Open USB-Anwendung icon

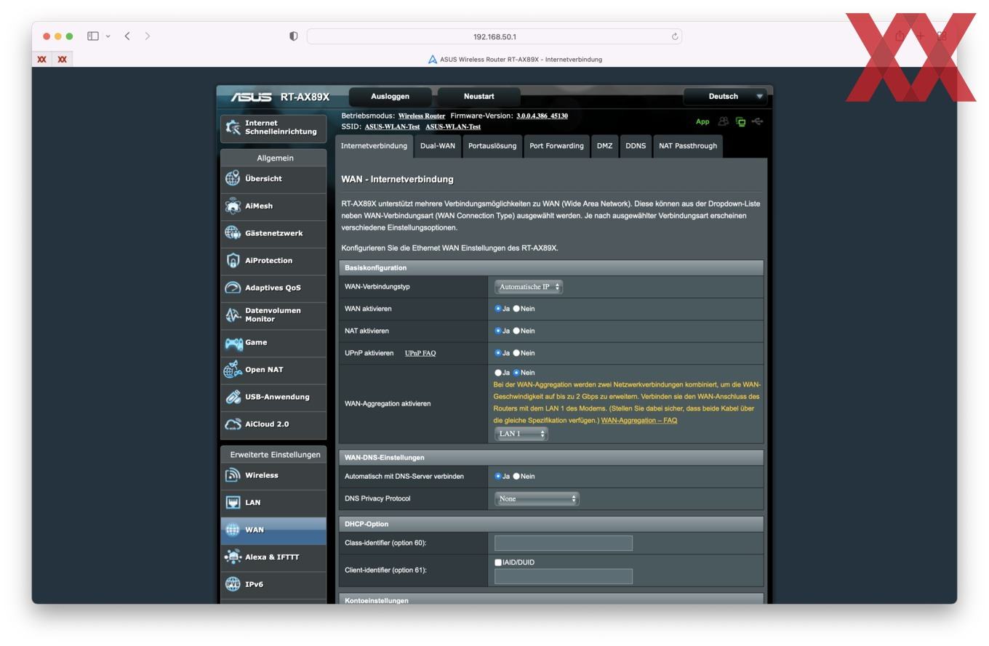pos(233,397)
